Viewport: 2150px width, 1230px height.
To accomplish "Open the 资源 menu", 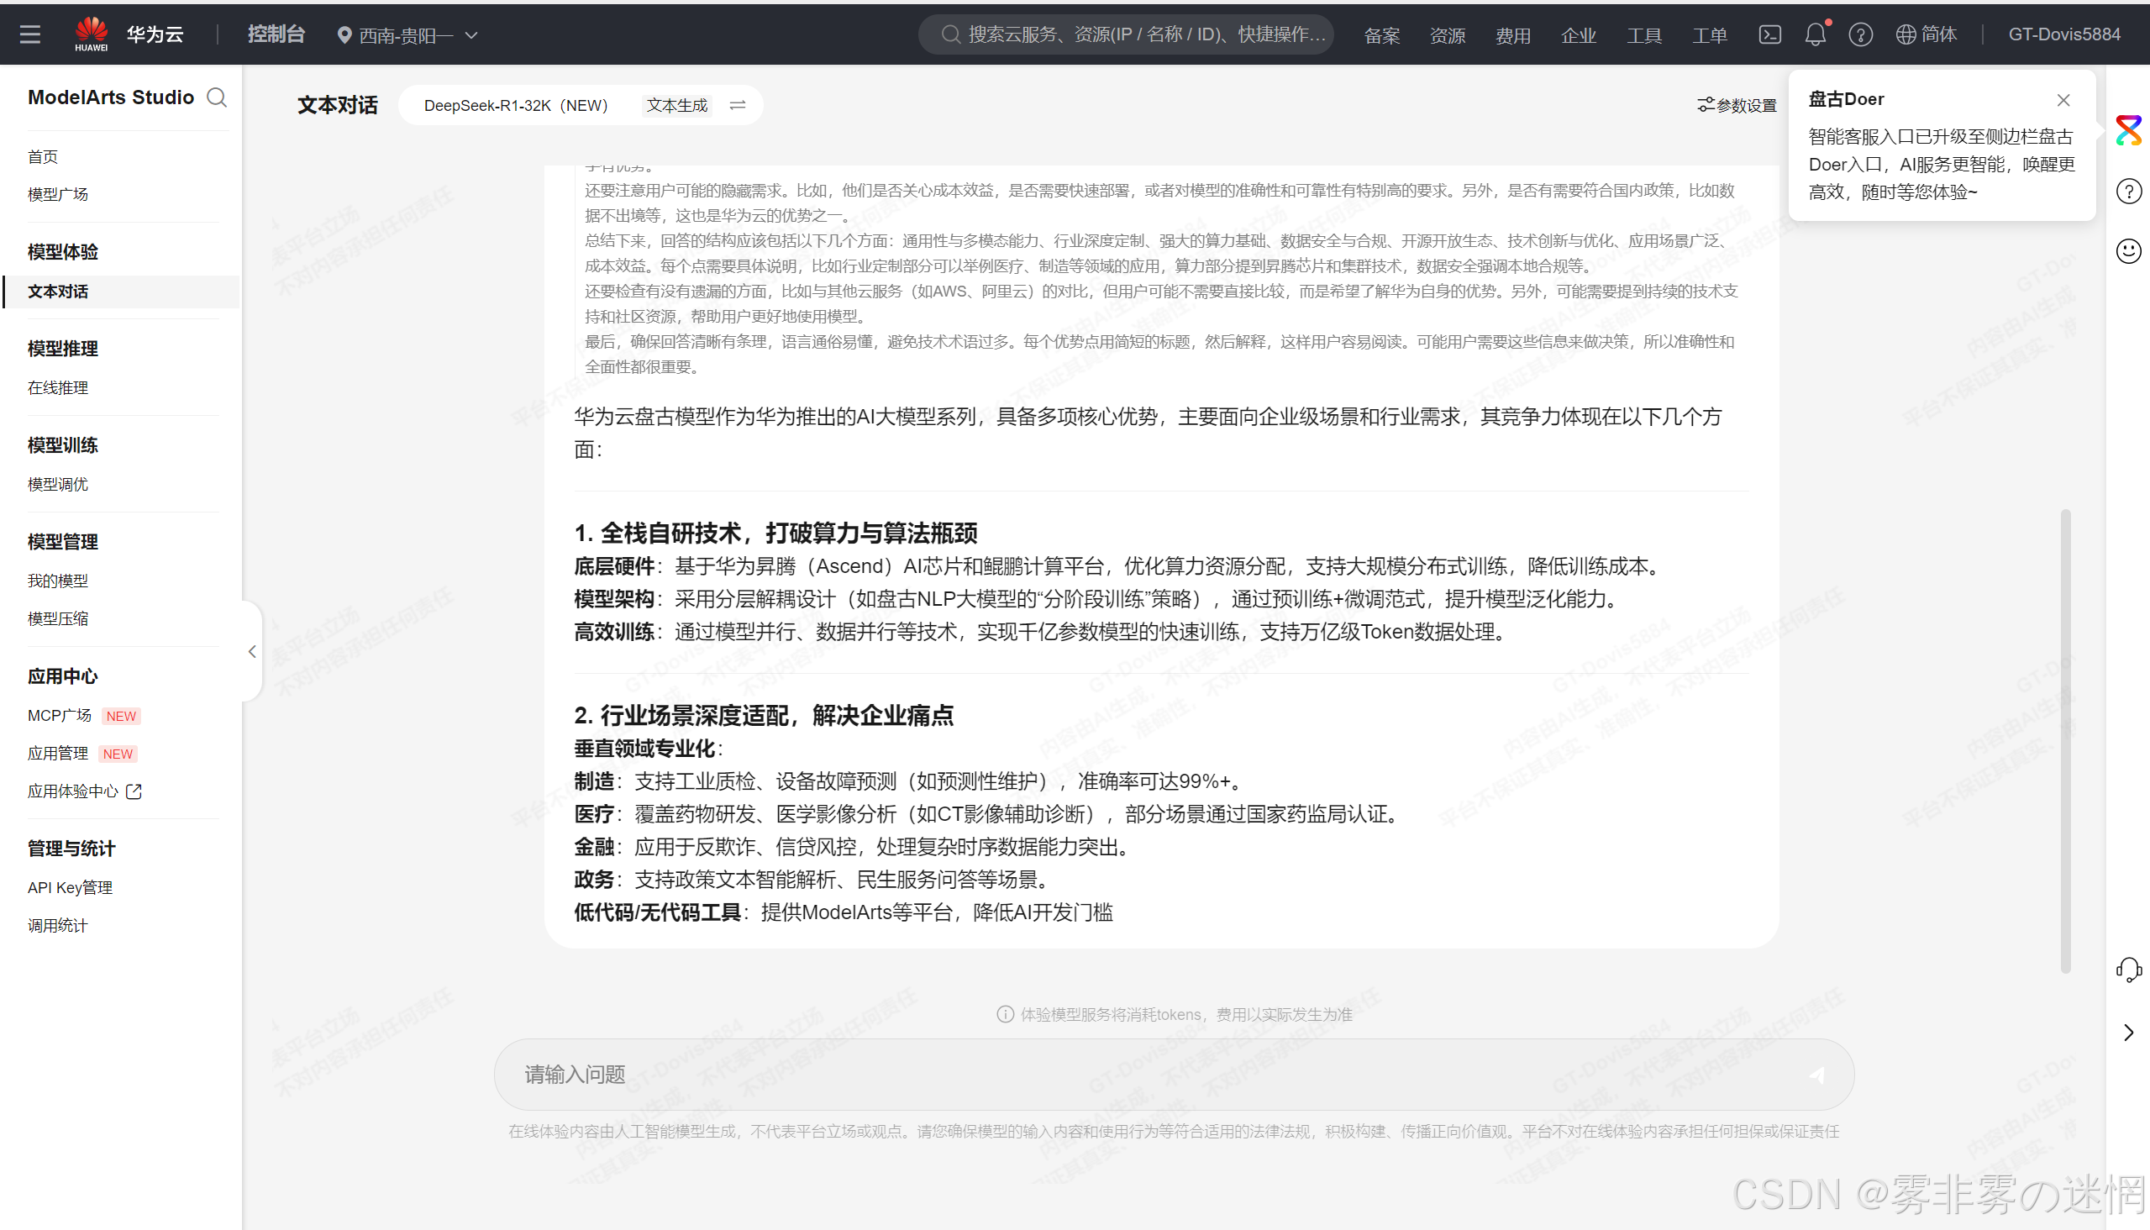I will [x=1447, y=35].
